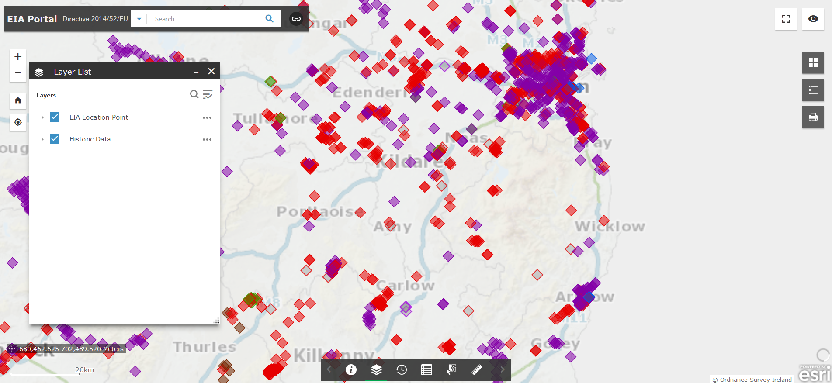Screen dimensions: 832x383
Task: Zoom in on the map
Action: pyautogui.click(x=18, y=56)
